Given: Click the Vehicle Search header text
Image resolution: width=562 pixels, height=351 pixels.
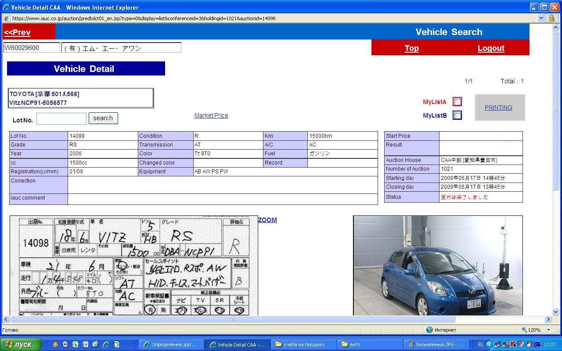Looking at the screenshot, I should pos(449,32).
